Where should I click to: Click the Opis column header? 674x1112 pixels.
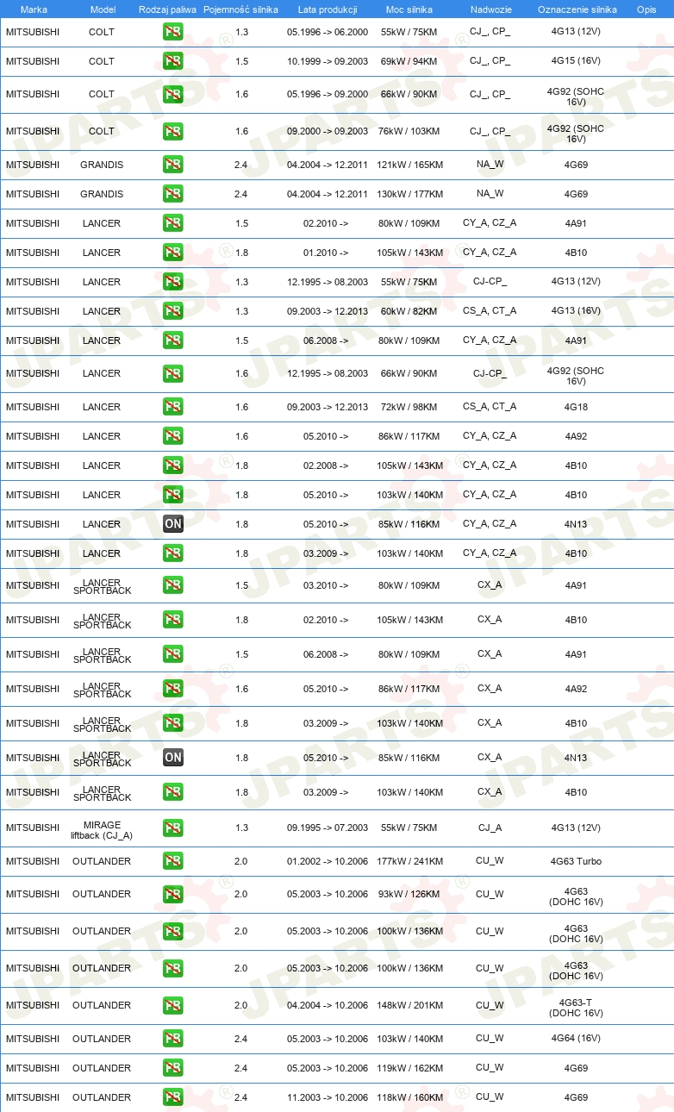646,9
